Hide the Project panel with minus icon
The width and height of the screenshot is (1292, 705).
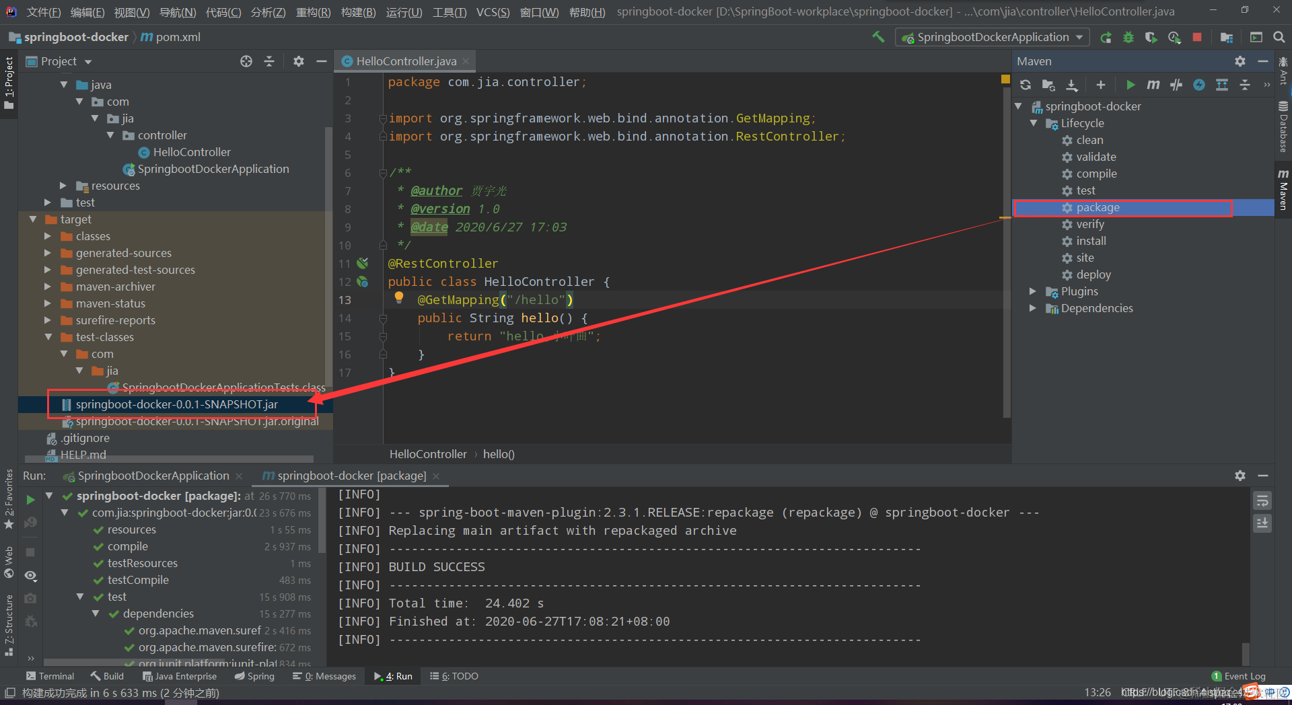click(322, 61)
